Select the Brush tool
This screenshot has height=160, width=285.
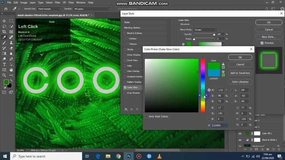click(4, 43)
